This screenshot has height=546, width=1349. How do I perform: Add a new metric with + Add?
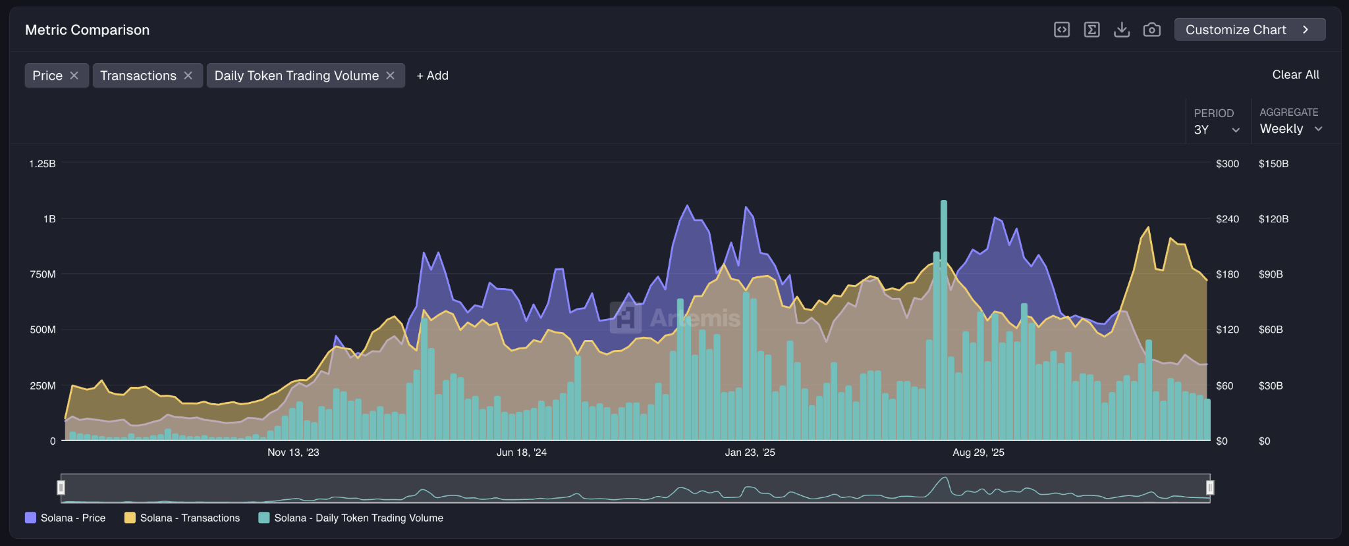point(432,76)
